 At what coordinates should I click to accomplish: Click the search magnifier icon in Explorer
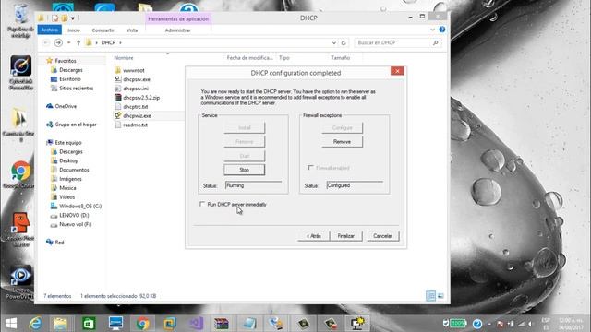click(x=435, y=43)
